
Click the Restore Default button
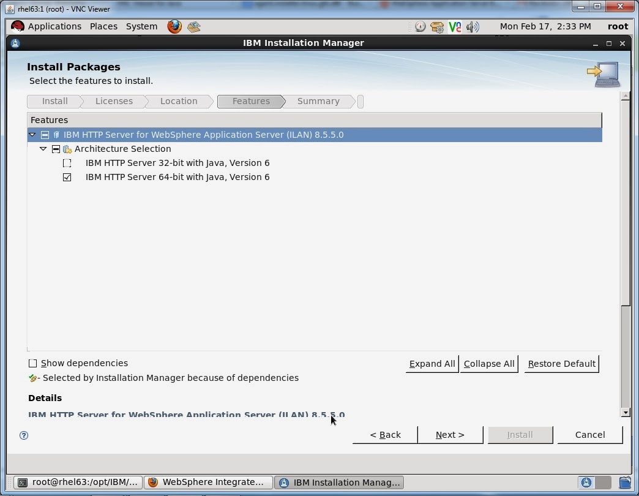[561, 363]
